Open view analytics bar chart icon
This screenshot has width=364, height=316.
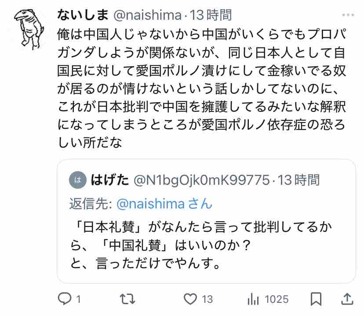pyautogui.click(x=253, y=299)
